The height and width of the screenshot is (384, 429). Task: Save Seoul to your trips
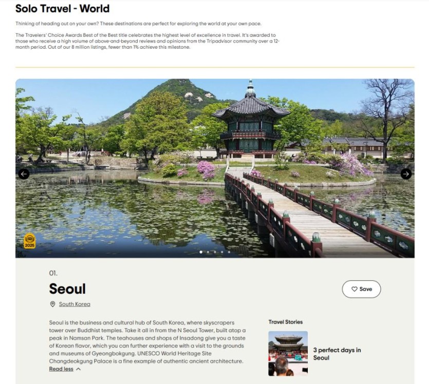click(361, 289)
